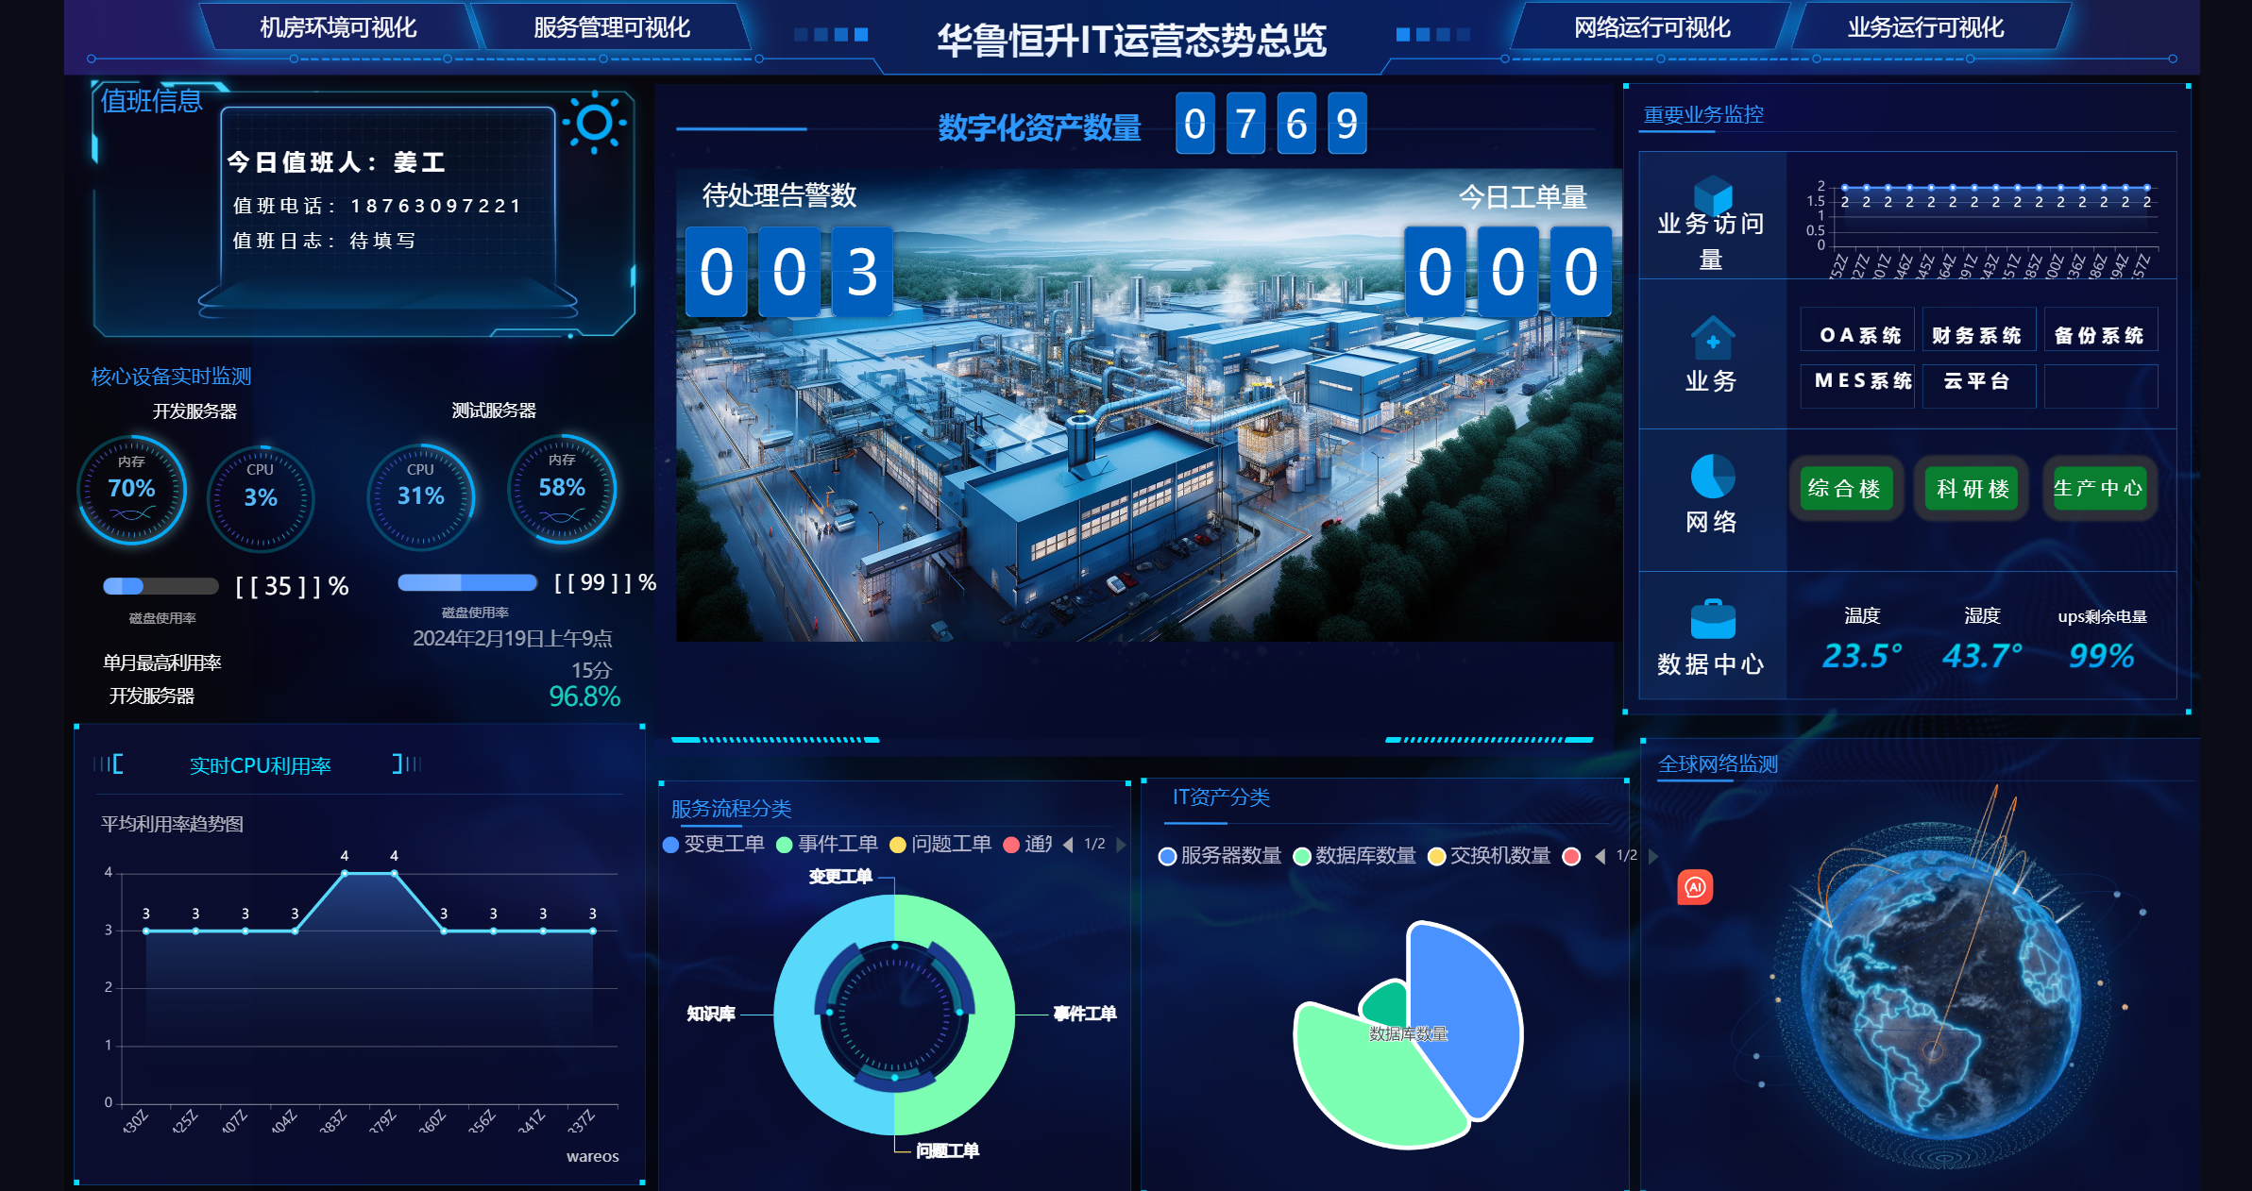Click the ups剩余电量 99% value

tap(2102, 655)
